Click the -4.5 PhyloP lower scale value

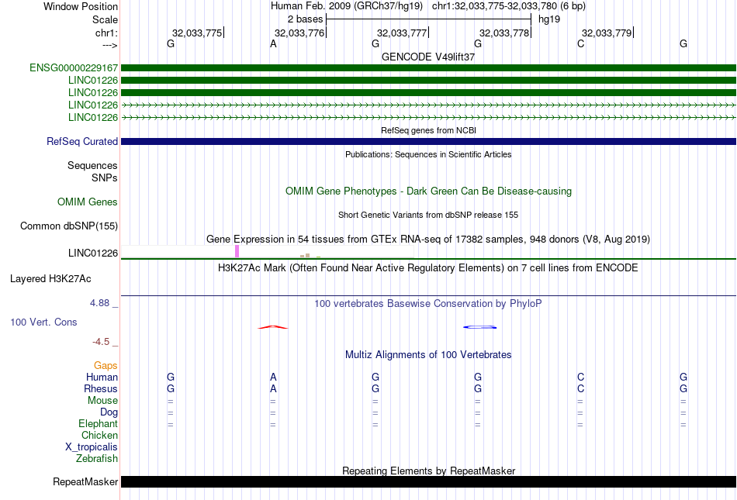(101, 342)
